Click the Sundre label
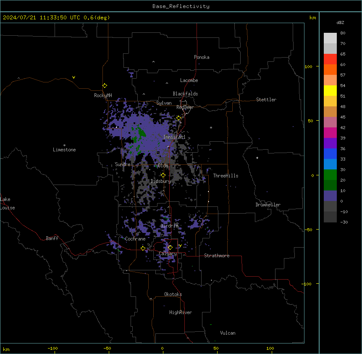Viewport: 362px width, 354px height. pyautogui.click(x=123, y=164)
